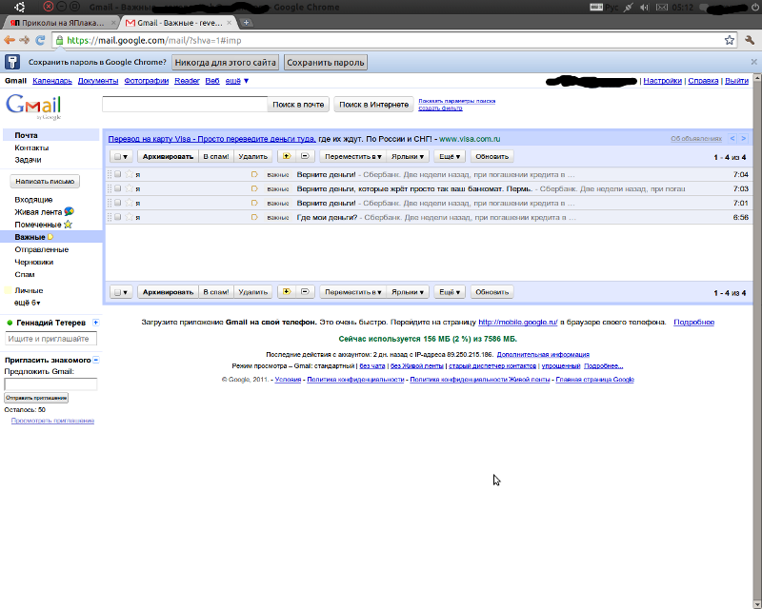Expand the bottom 'Переместить в' dropdown
This screenshot has width=762, height=609.
(x=352, y=292)
